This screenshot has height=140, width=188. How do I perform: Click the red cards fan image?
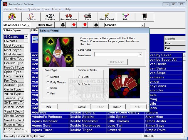pyautogui.click(x=125, y=83)
